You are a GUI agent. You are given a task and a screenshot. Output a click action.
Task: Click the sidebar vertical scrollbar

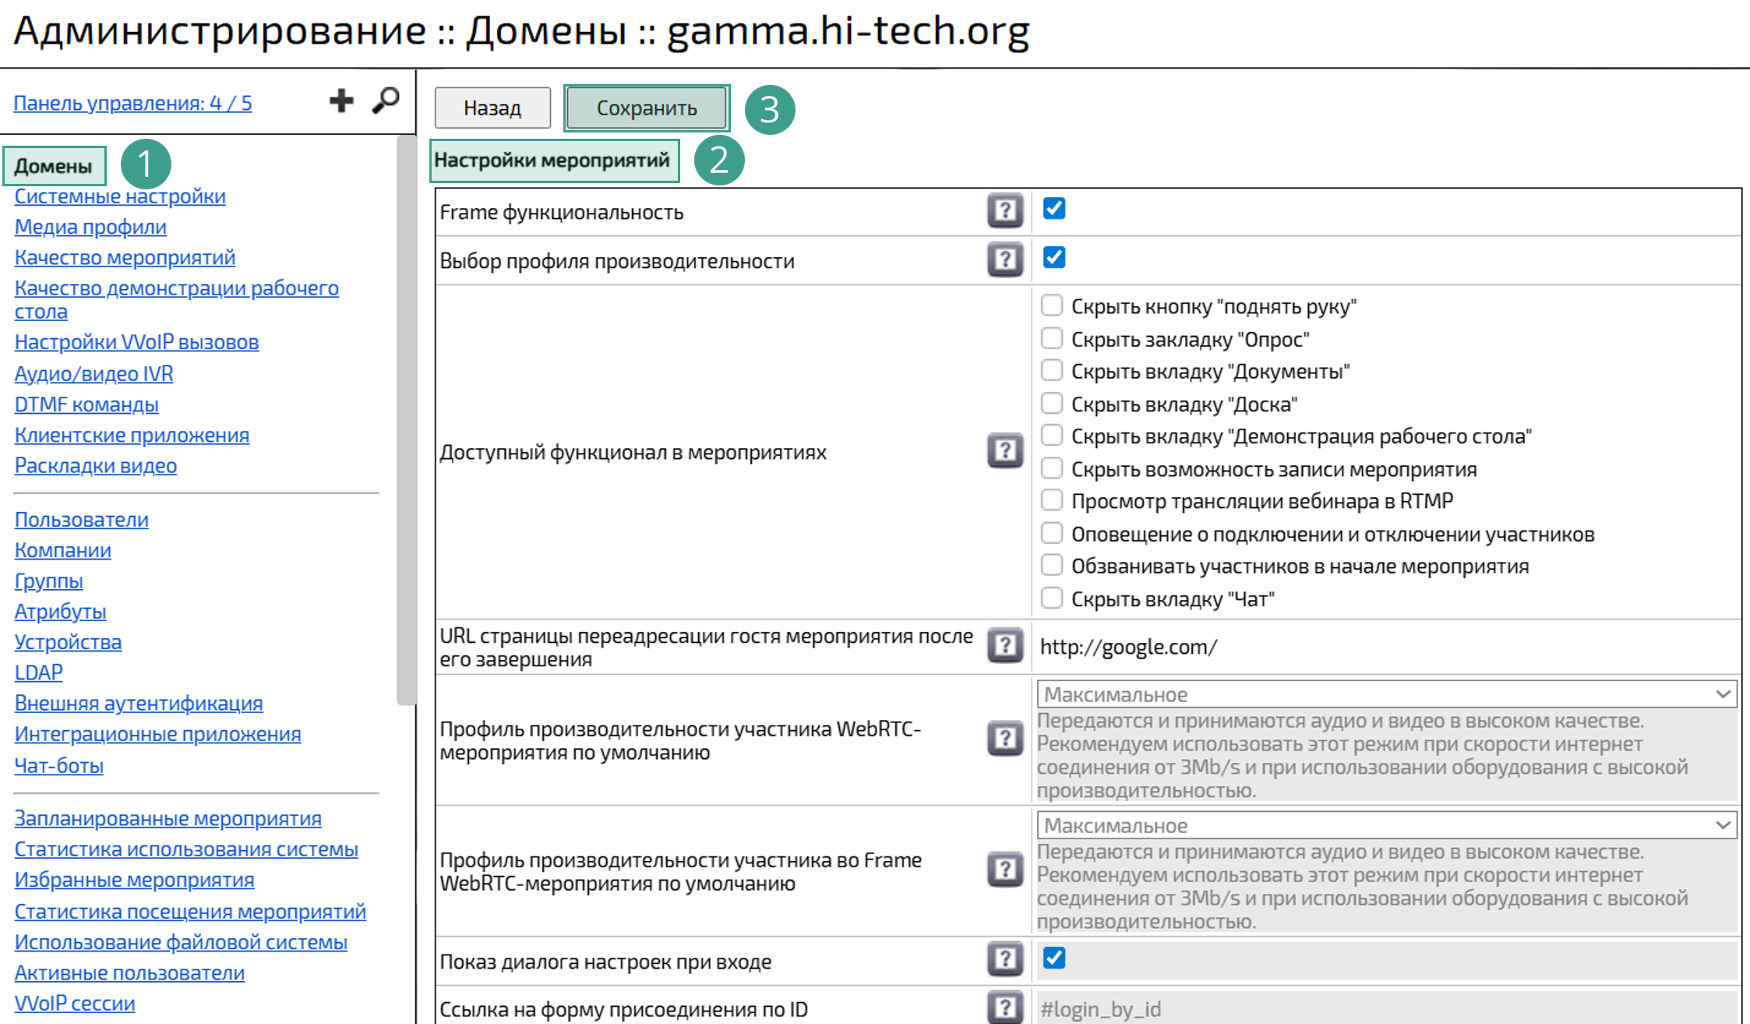406,421
